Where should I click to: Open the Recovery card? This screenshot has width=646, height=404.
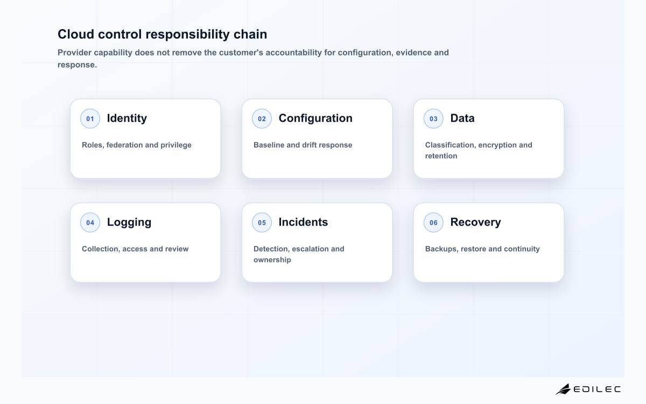click(489, 242)
